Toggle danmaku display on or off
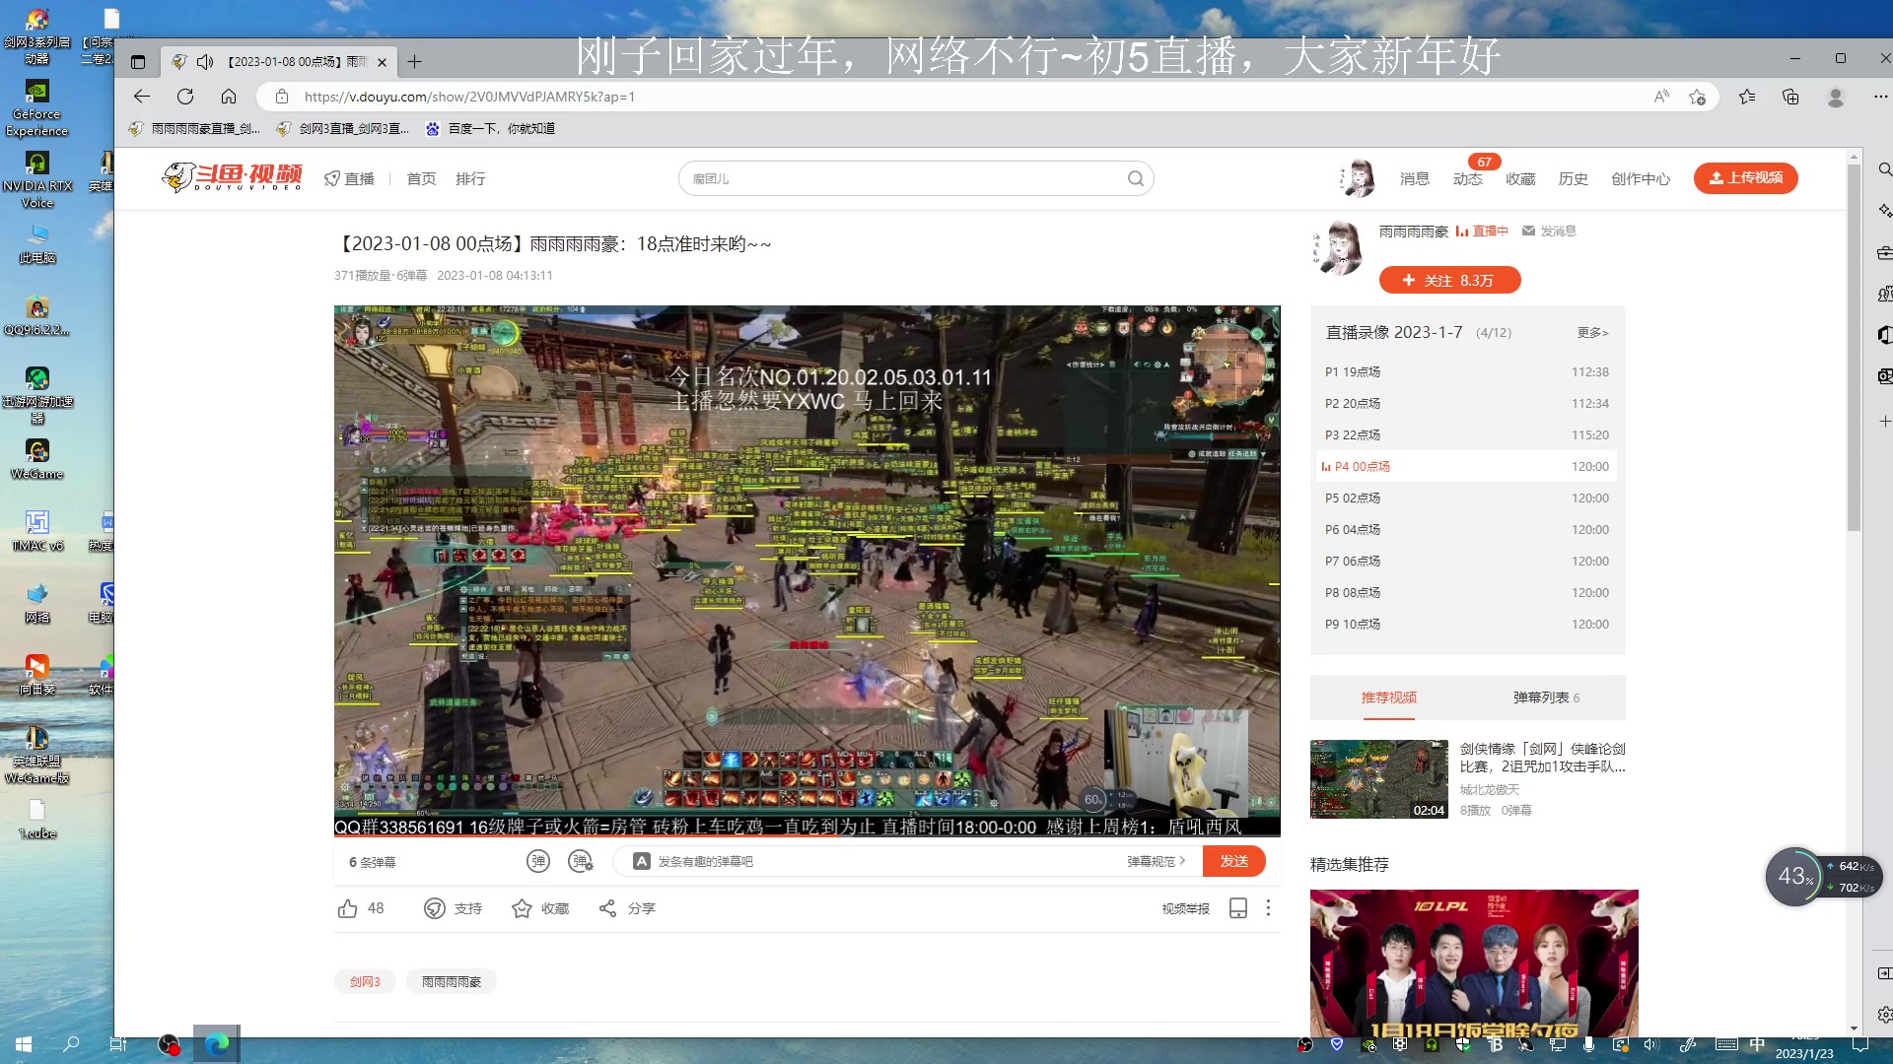 (537, 861)
